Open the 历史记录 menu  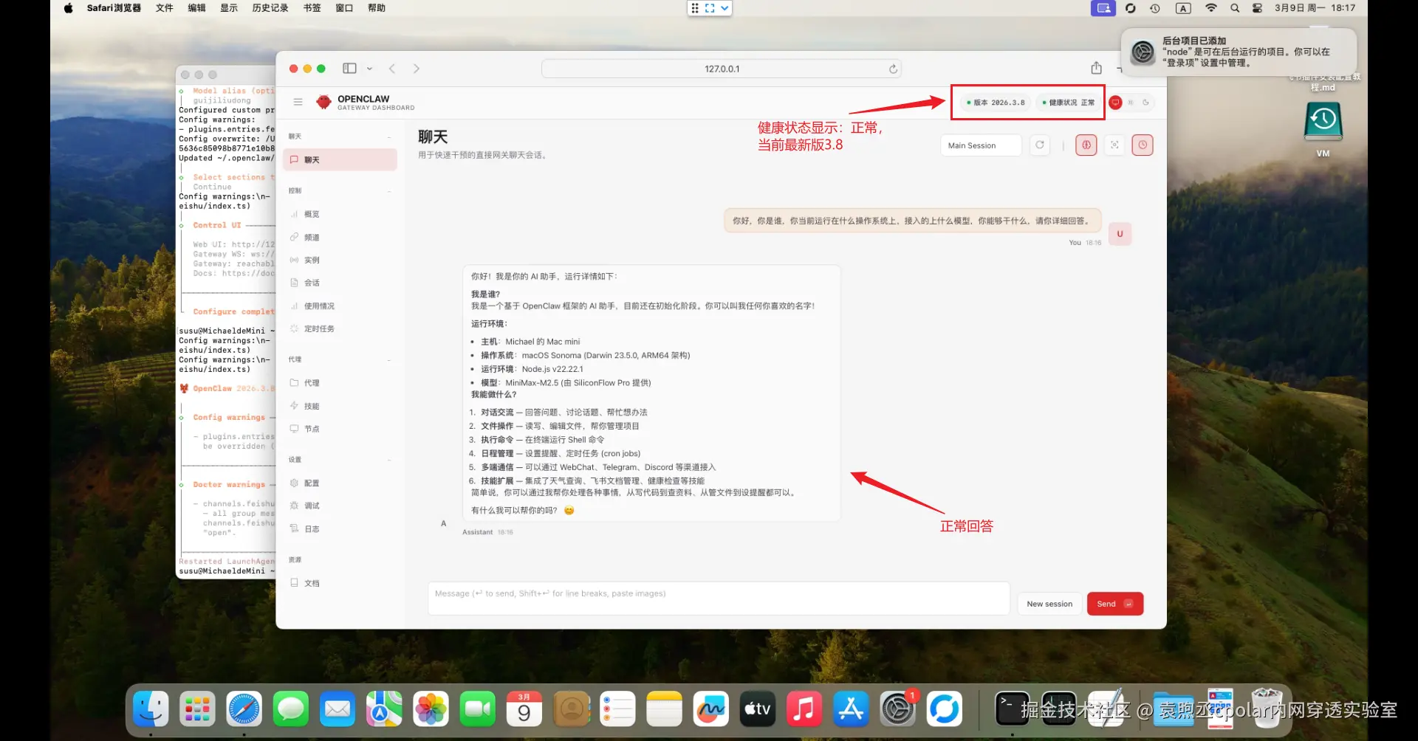point(270,8)
